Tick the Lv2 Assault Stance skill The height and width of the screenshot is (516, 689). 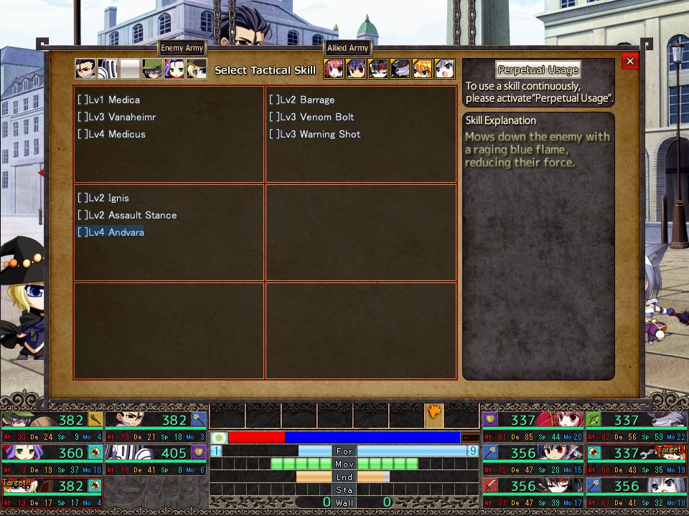coord(83,215)
